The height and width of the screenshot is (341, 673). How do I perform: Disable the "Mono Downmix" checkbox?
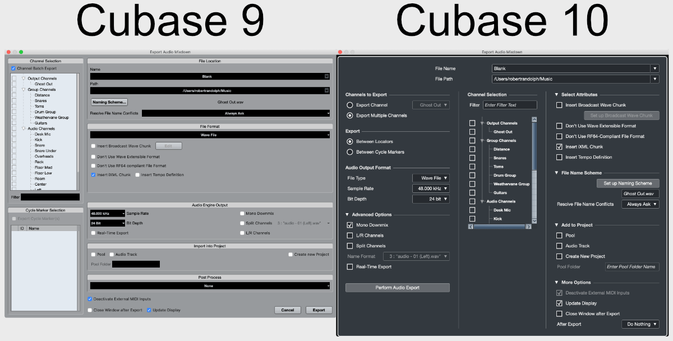tap(351, 225)
